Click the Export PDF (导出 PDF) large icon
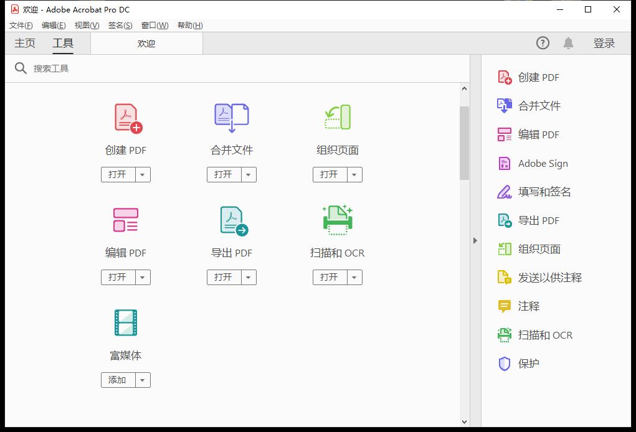This screenshot has width=636, height=432. pos(234,221)
